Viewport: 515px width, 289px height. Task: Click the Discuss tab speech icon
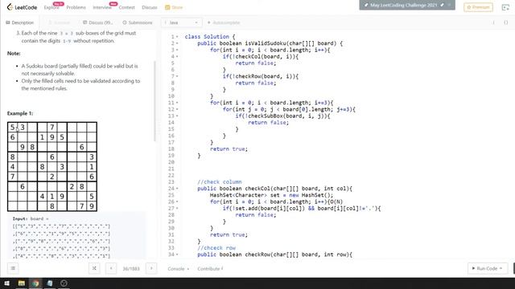coord(85,22)
